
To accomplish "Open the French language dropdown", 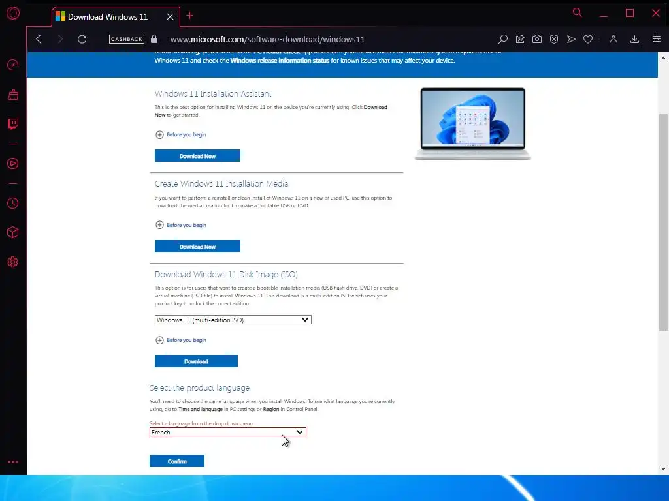I will 228,432.
